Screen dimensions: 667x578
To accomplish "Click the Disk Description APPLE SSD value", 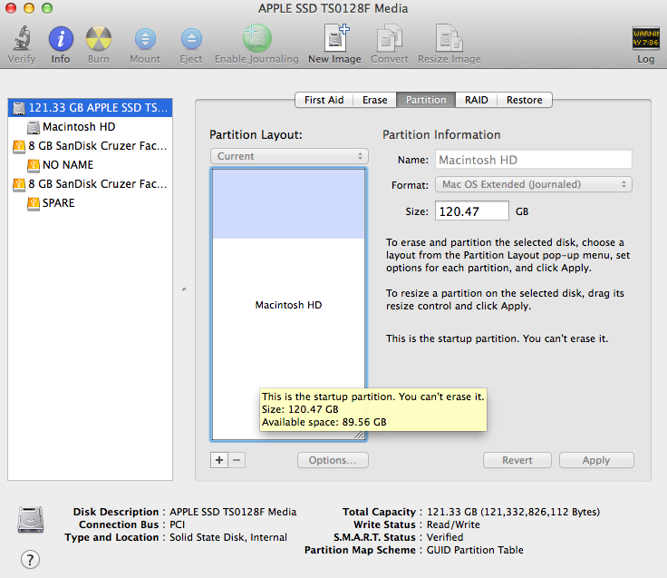I will [x=233, y=512].
